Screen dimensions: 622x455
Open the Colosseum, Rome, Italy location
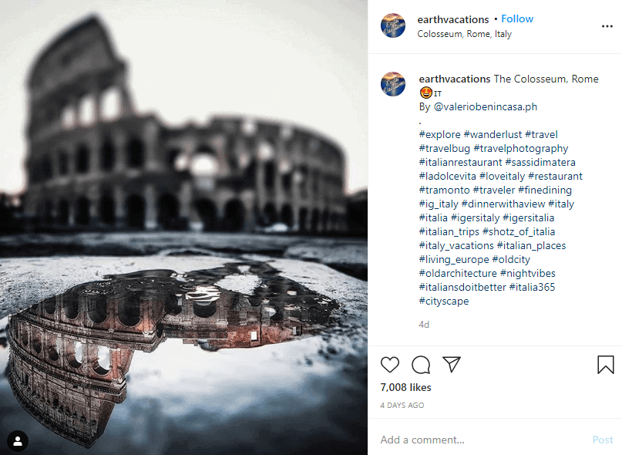pyautogui.click(x=464, y=34)
